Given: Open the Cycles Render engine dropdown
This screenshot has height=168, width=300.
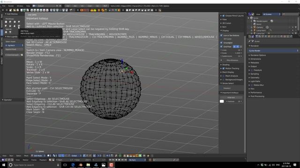Looking at the screenshot, I should point(273,51).
